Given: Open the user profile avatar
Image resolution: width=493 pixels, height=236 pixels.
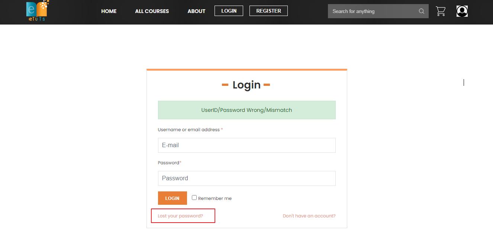Looking at the screenshot, I should tap(462, 11).
